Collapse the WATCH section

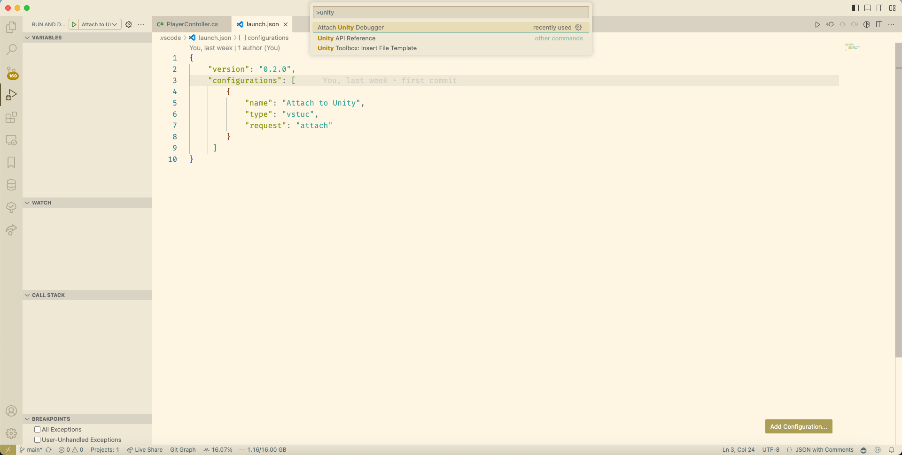pos(87,203)
